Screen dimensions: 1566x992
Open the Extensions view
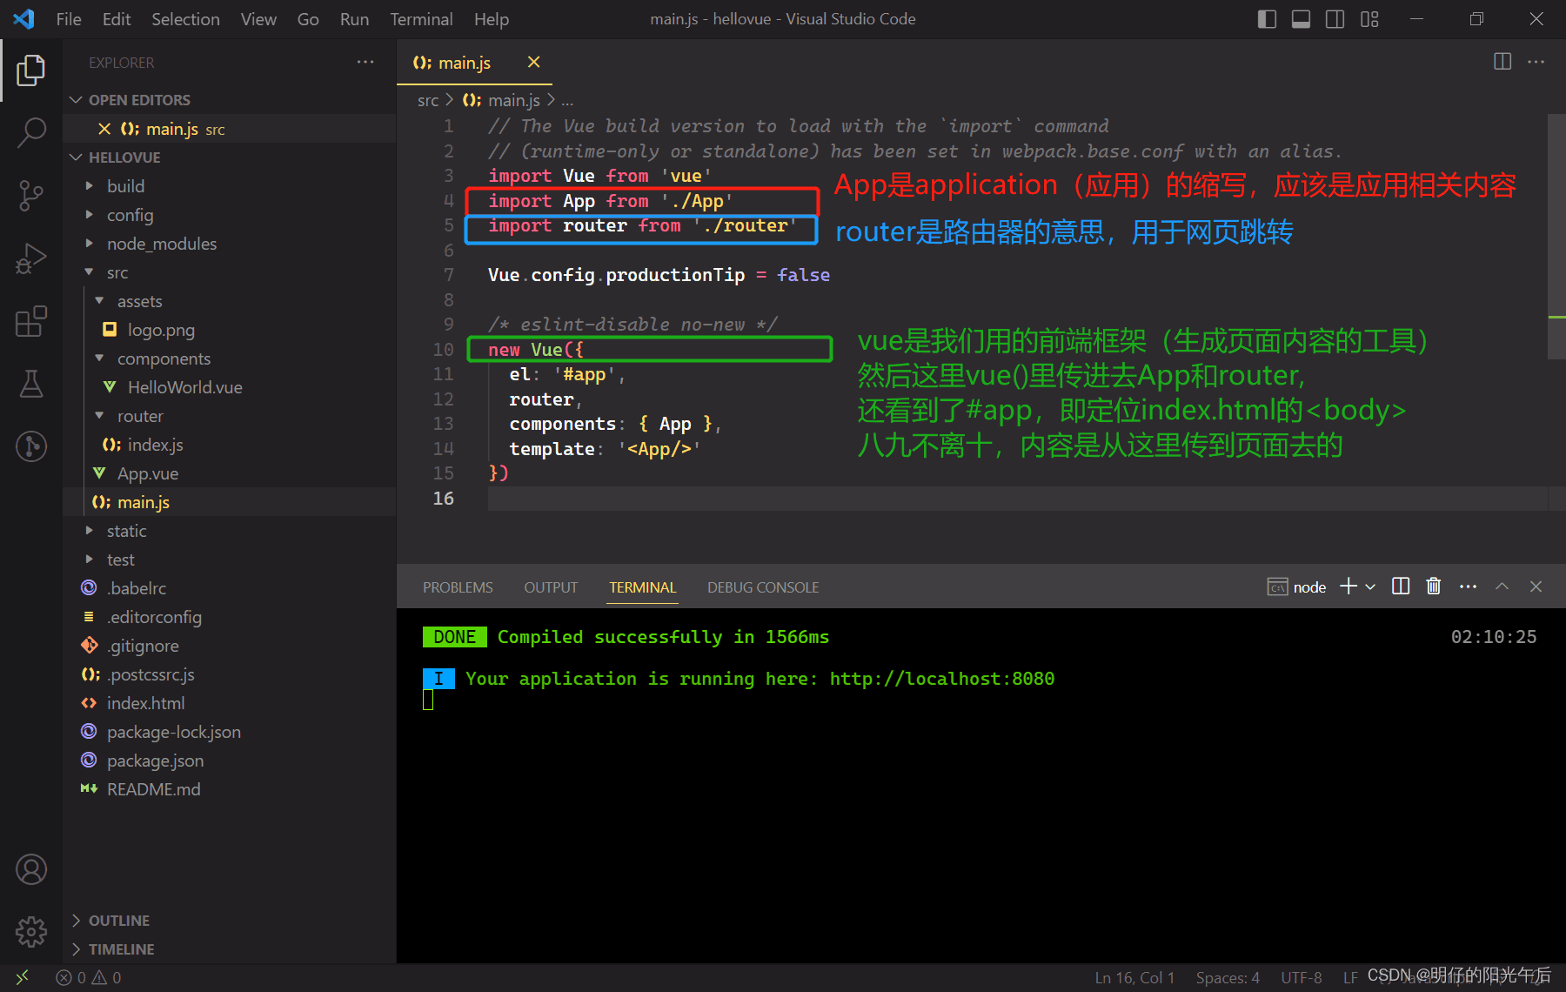coord(31,321)
